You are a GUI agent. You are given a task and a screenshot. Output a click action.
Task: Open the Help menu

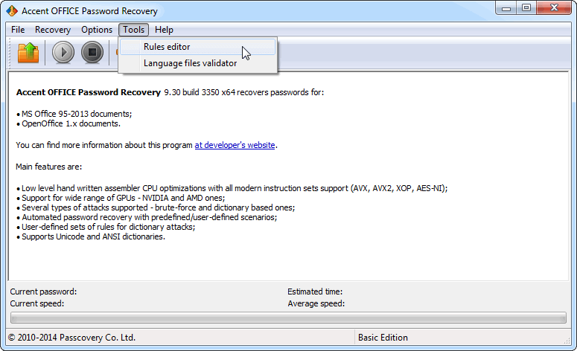coord(164,30)
